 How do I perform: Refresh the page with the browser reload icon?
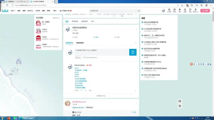click(x=7, y=5)
